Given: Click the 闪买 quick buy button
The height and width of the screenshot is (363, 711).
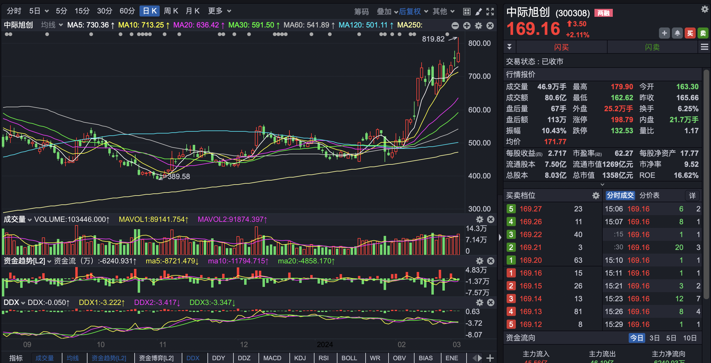Looking at the screenshot, I should coord(561,47).
